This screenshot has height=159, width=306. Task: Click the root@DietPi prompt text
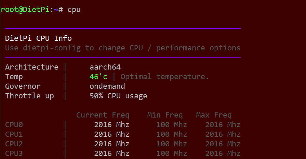[x=25, y=10]
